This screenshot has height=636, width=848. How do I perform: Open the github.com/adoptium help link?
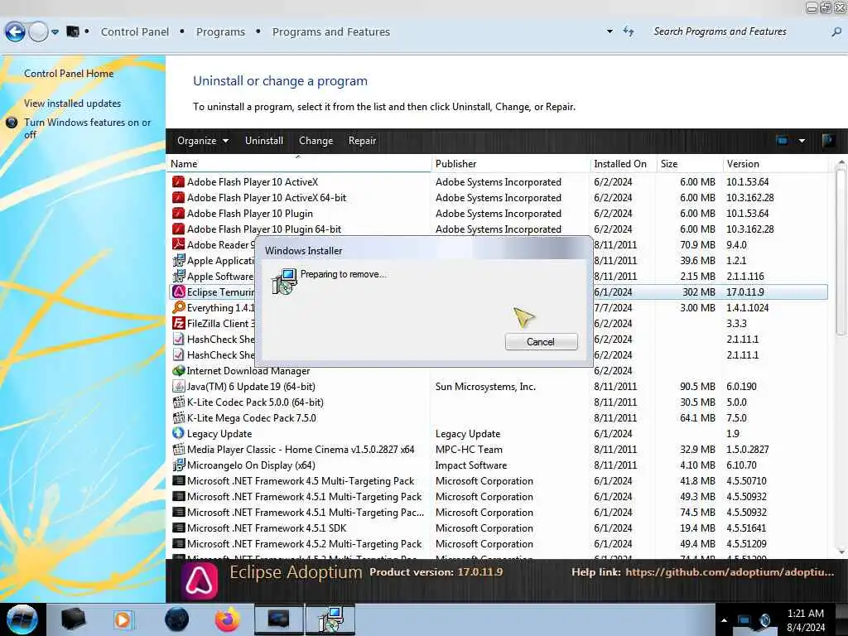[730, 571]
